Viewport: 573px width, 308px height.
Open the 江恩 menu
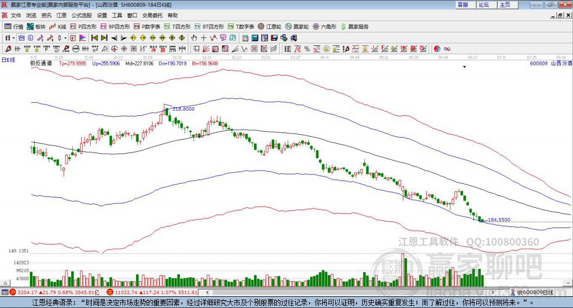(62, 15)
